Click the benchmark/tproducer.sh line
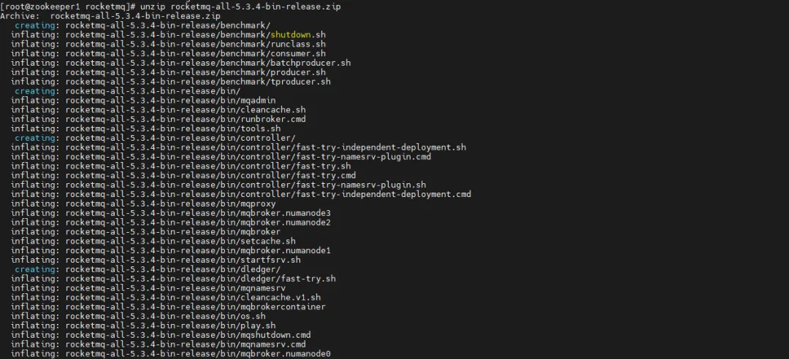Screen dimensions: 789x359 point(170,82)
